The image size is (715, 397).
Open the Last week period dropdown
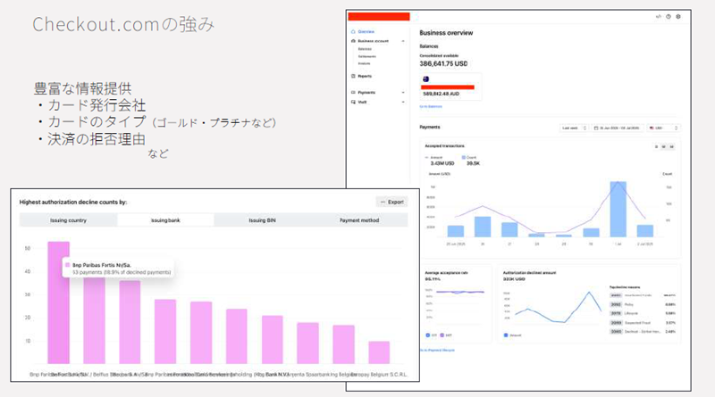pos(572,128)
